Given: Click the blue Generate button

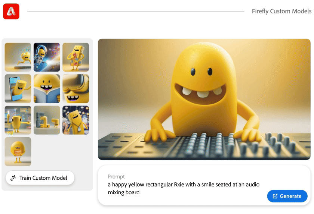Looking at the screenshot, I should click(x=287, y=196).
